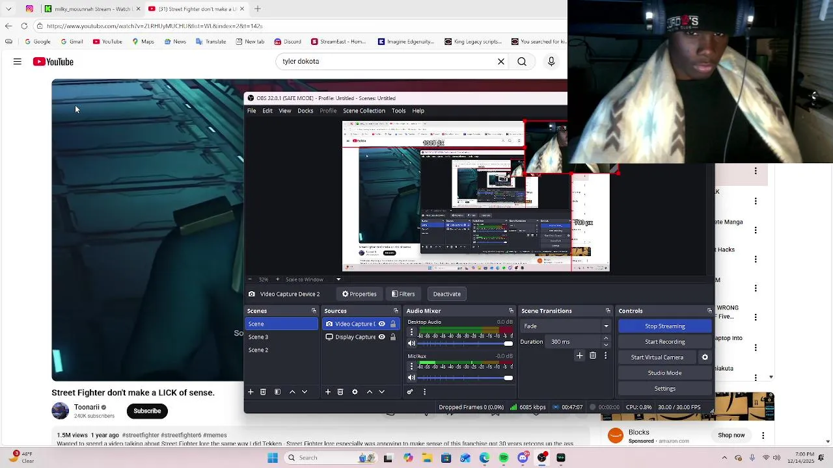Open Virtual Camera settings gear
This screenshot has height=468, width=833.
coord(705,357)
